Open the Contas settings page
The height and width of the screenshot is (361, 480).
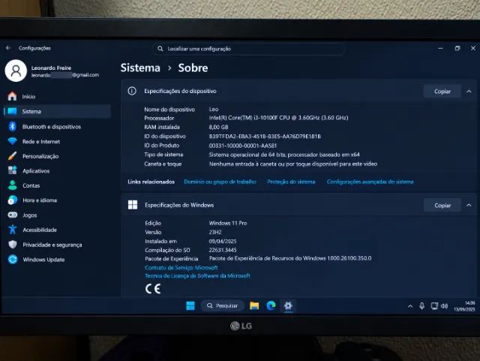point(58,185)
